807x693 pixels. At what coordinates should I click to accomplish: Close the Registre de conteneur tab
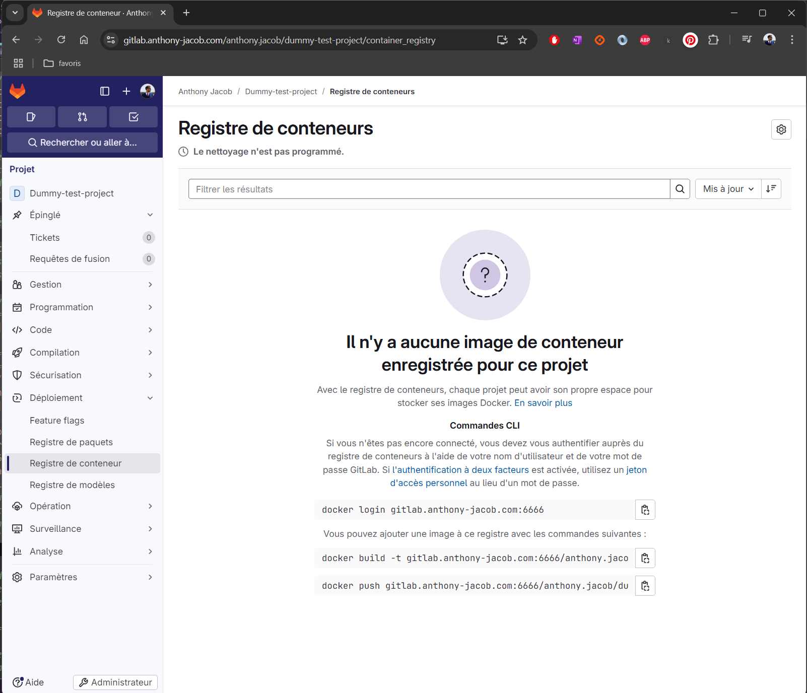163,13
